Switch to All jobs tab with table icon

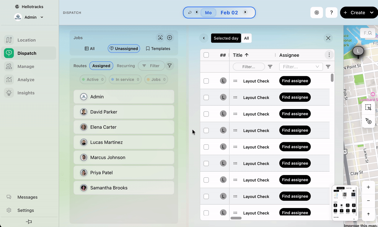pyautogui.click(x=90, y=48)
